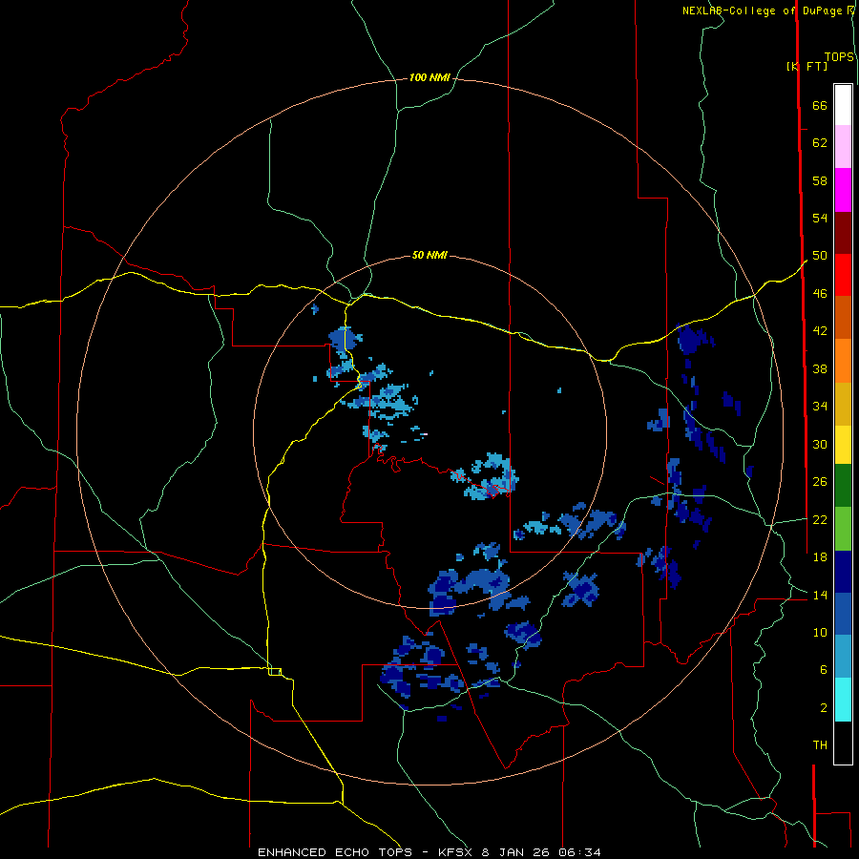Click the legend value '42'
The width and height of the screenshot is (859, 859).
(x=820, y=331)
